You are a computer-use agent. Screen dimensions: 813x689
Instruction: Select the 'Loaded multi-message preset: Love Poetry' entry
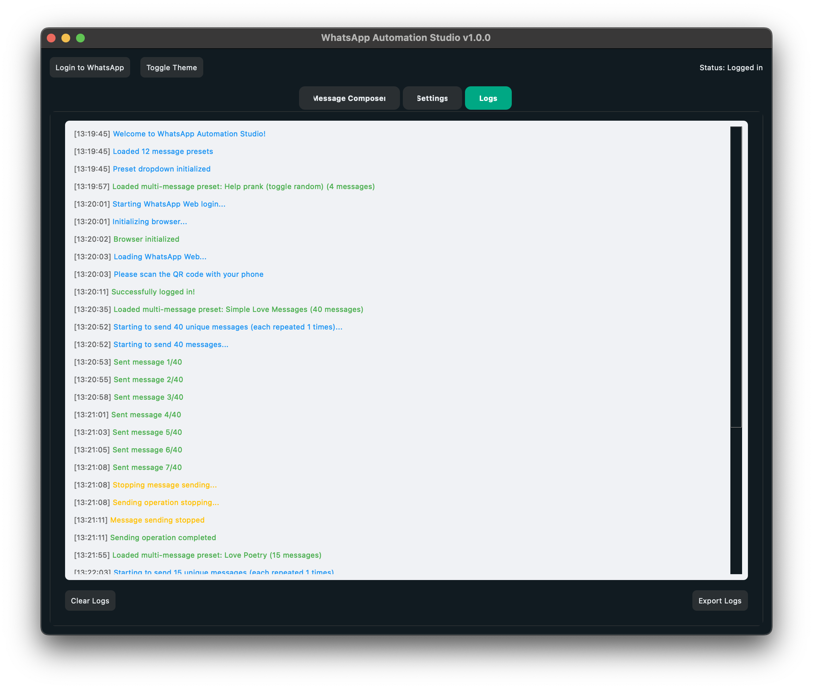point(198,555)
